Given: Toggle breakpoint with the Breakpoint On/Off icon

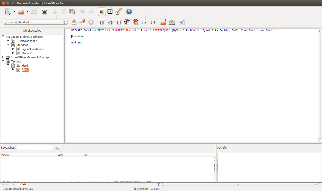Looking at the screenshot, I should [x=127, y=22].
